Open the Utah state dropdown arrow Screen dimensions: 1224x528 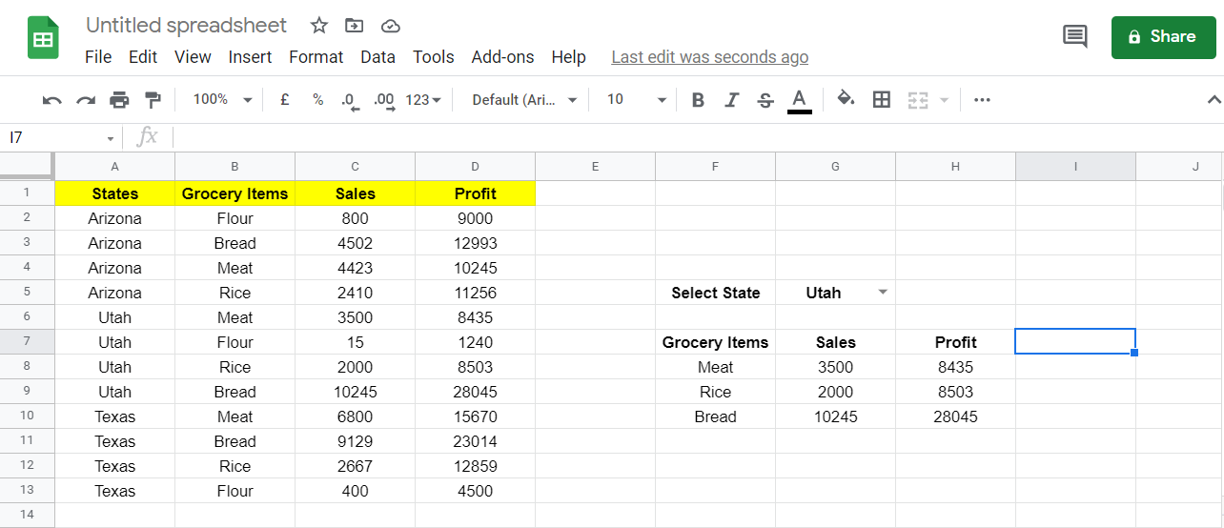883,292
